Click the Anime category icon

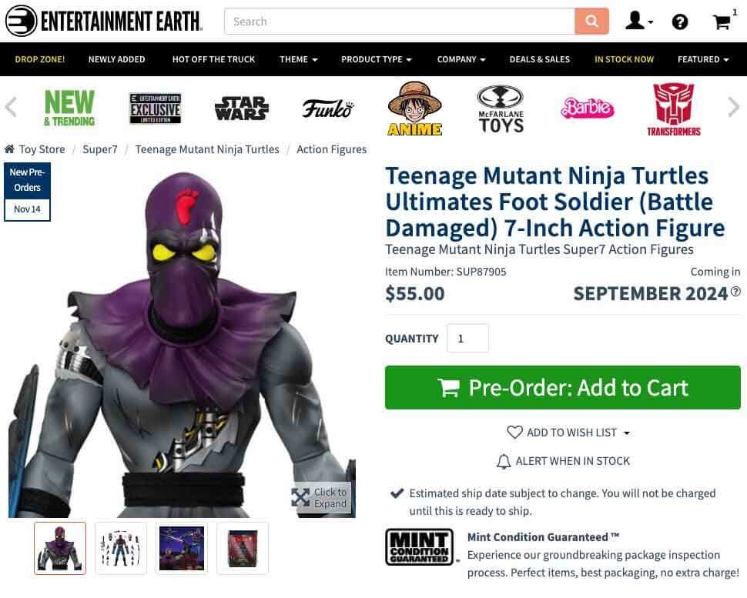point(414,108)
